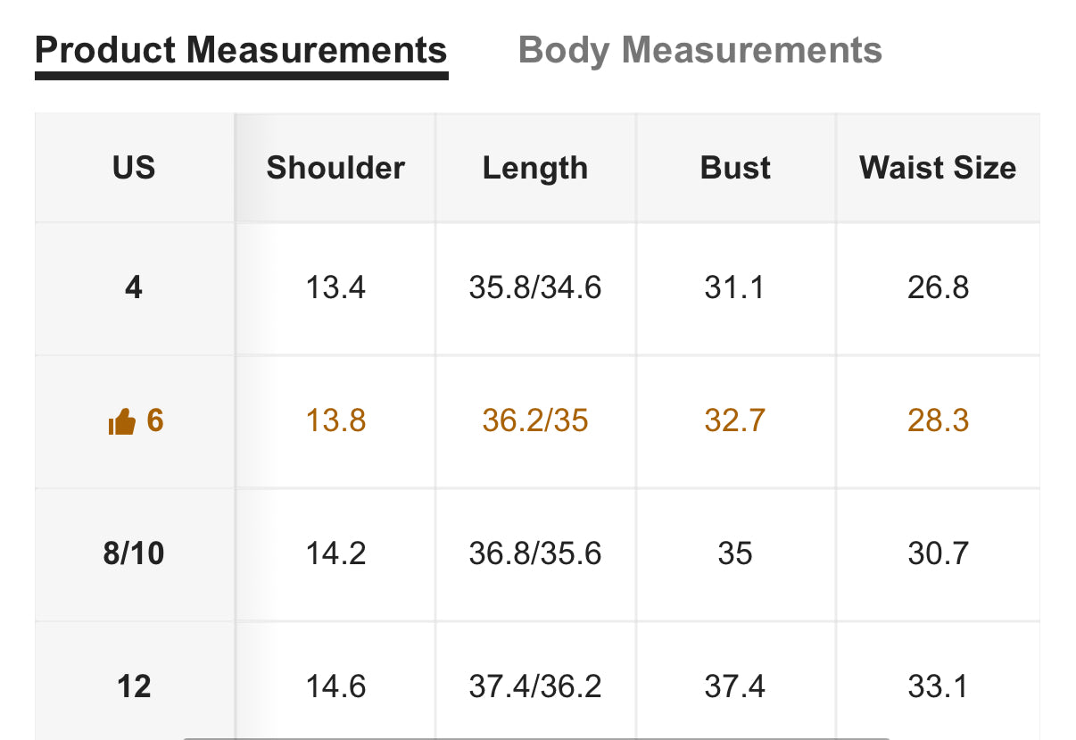
Task: Click the Bust column header
Action: (x=735, y=168)
